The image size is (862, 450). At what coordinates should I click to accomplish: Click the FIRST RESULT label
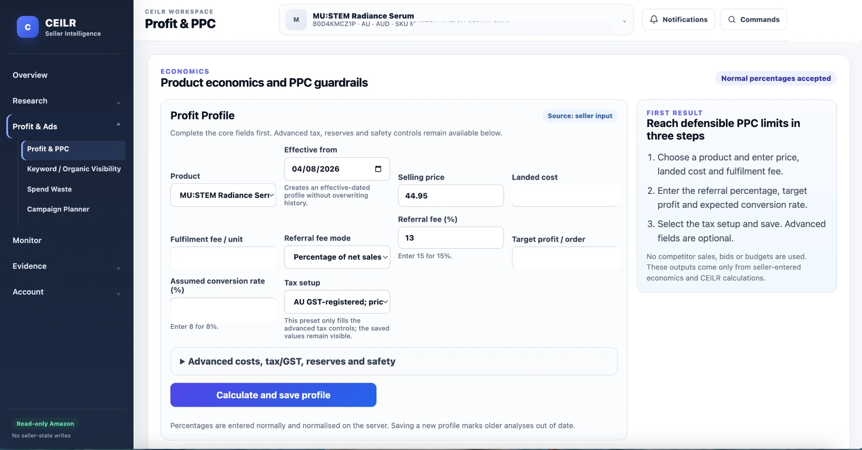[x=675, y=113]
